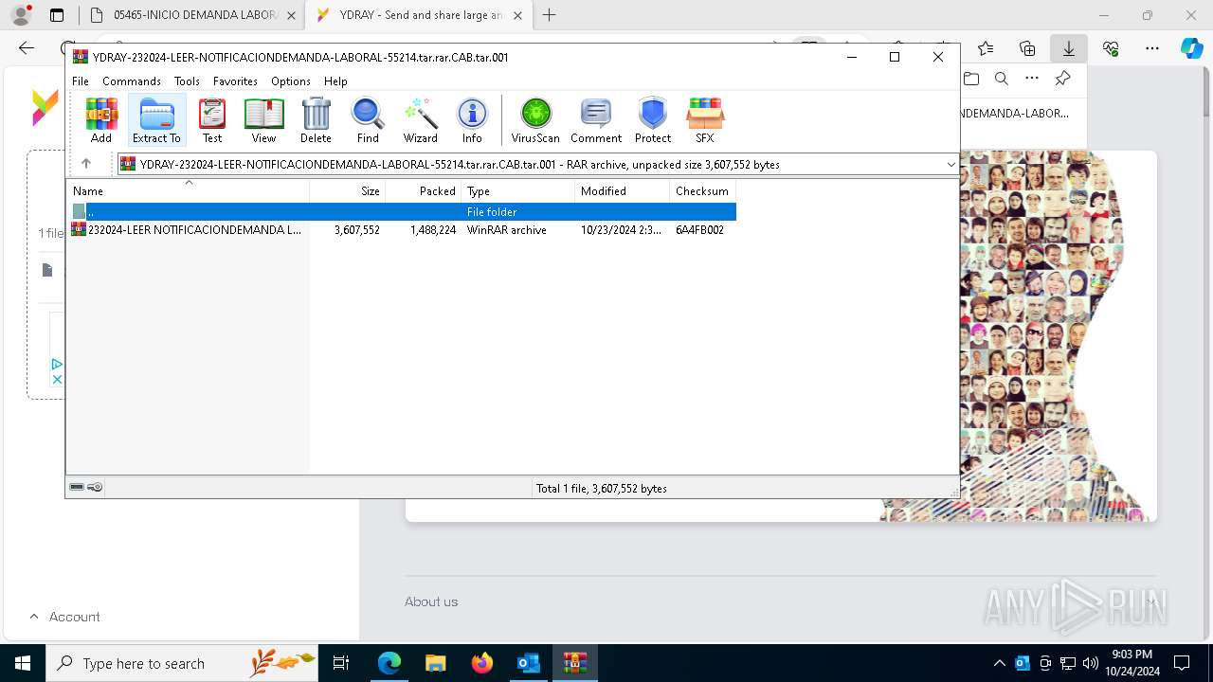
Task: Switch to 05465-INICIO DEMANDA LABOR browser tab
Action: click(192, 15)
